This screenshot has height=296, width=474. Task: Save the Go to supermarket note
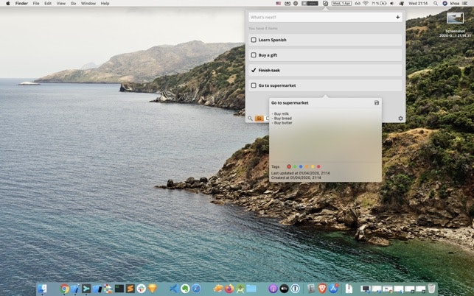(x=377, y=102)
